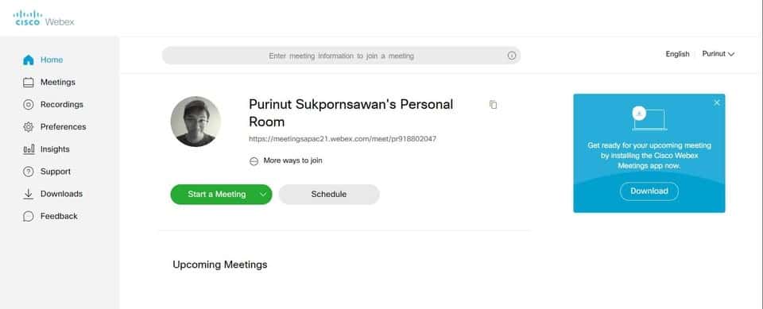The width and height of the screenshot is (763, 309).
Task: Copy the Personal Room link icon
Action: [493, 105]
